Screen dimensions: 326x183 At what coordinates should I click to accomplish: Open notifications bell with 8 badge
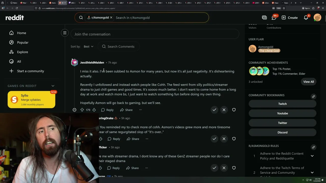click(306, 18)
